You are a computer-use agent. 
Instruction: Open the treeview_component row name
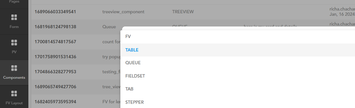coord(123,12)
